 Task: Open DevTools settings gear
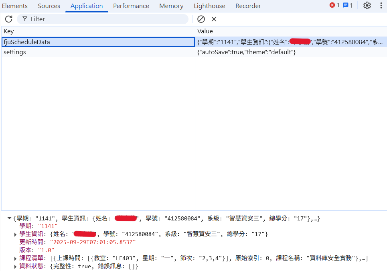(x=367, y=6)
